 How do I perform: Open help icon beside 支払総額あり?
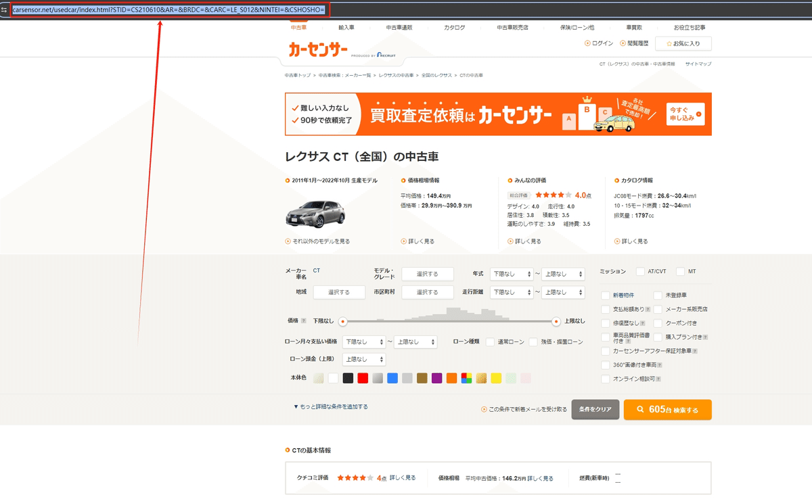(x=648, y=309)
